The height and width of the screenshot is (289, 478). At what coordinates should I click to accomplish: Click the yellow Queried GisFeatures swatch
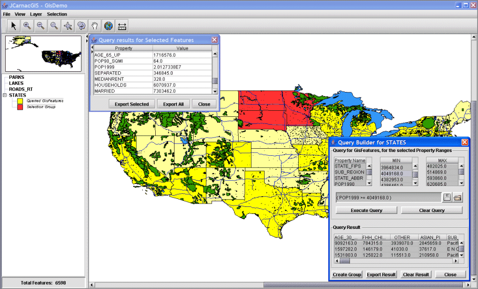tap(20, 101)
